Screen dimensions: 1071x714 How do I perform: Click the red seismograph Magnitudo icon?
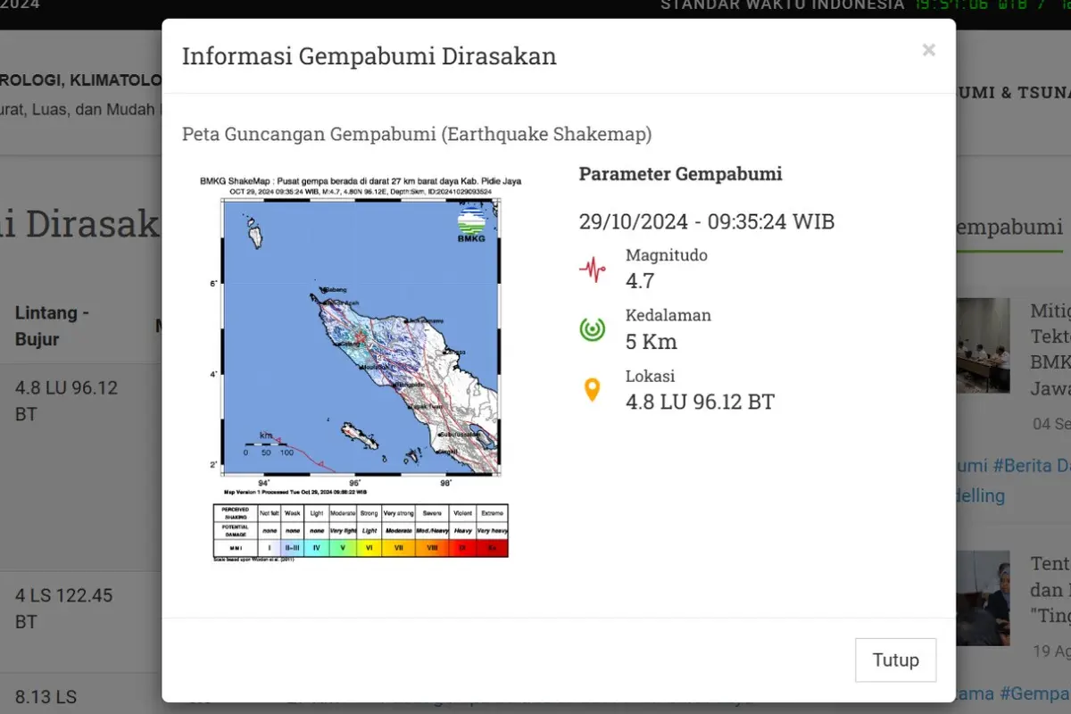[x=592, y=269]
